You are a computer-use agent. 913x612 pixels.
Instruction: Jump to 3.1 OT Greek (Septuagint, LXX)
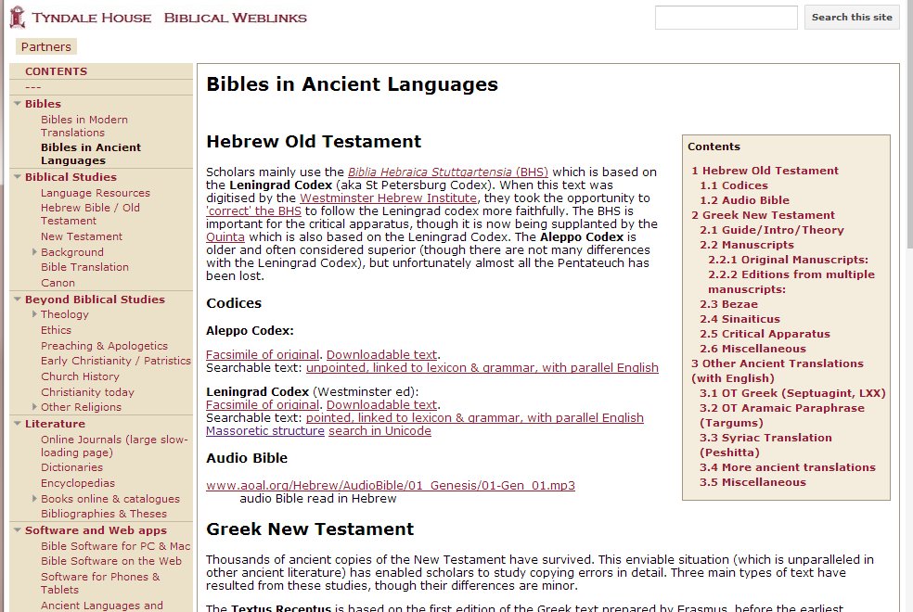[792, 393]
